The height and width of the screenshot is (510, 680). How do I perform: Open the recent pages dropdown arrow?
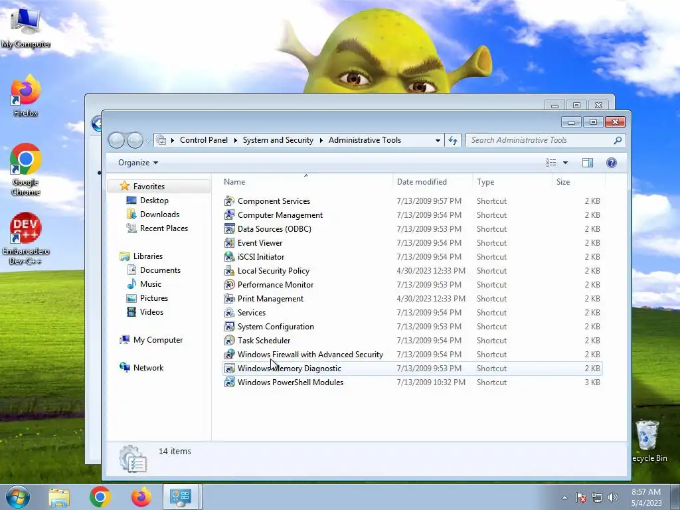(148, 141)
